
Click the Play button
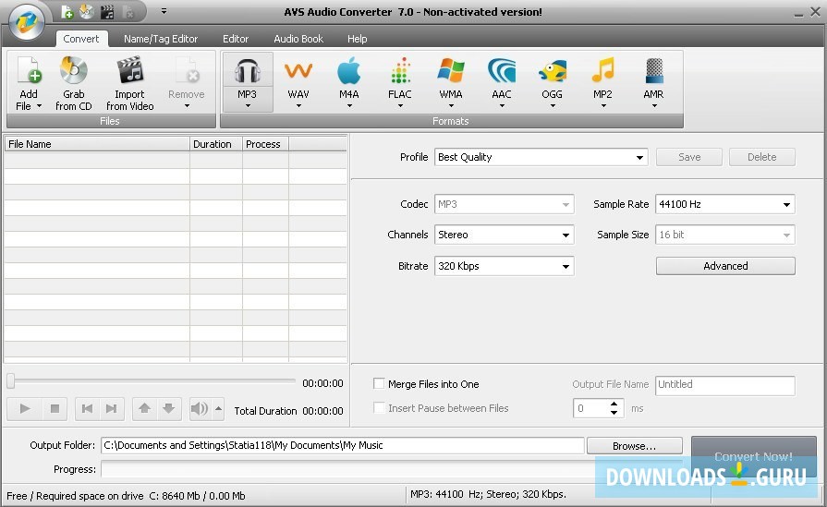pyautogui.click(x=24, y=408)
